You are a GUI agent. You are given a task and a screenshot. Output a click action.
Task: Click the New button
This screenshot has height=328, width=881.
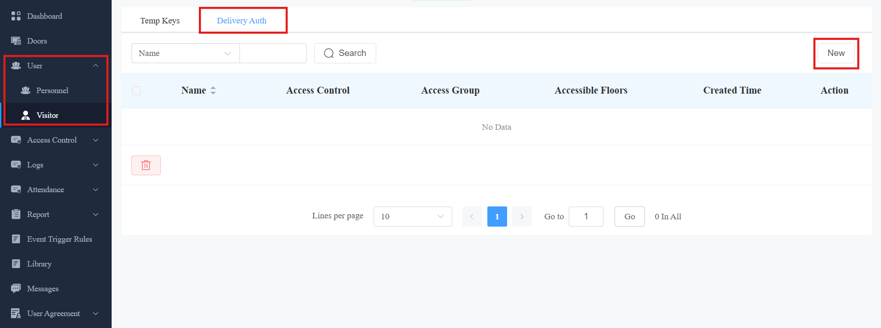(x=836, y=53)
